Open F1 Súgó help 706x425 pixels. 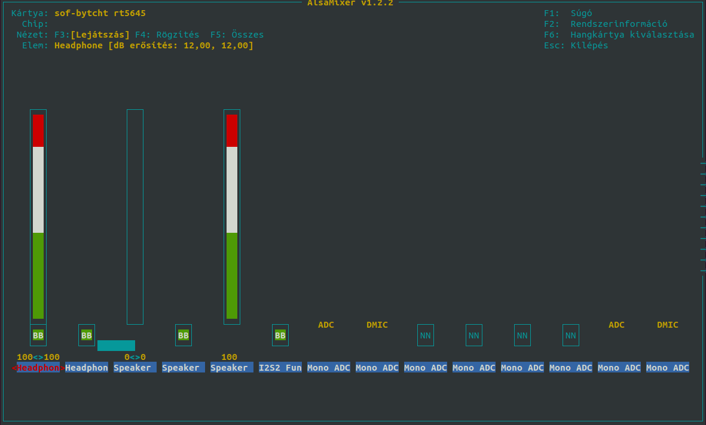pyautogui.click(x=568, y=13)
